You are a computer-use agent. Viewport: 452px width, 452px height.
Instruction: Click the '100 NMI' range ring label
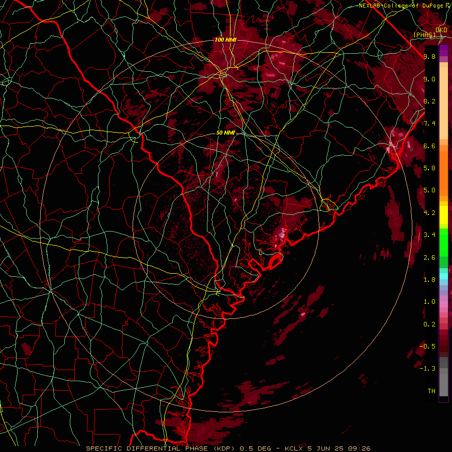click(x=225, y=40)
